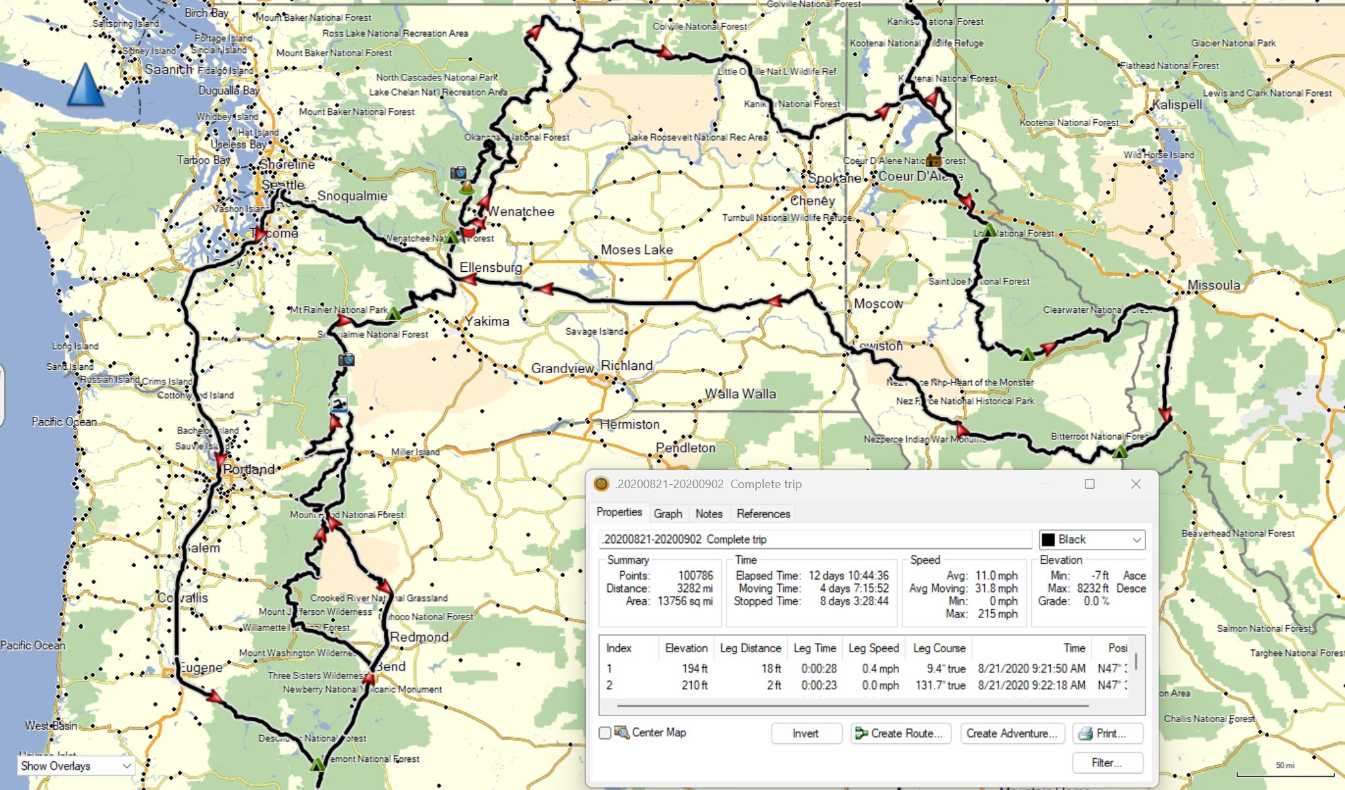Switch to the Graph tab
This screenshot has height=790, width=1345.
click(x=668, y=514)
